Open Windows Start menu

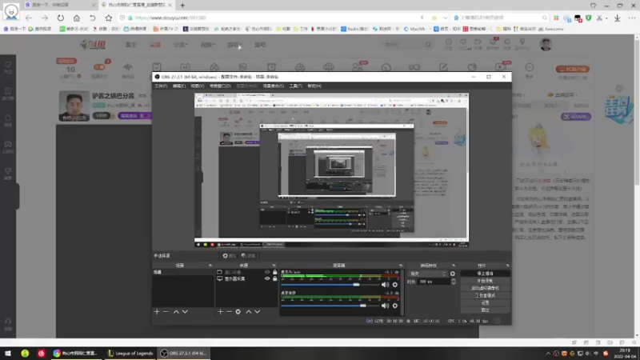(8, 353)
